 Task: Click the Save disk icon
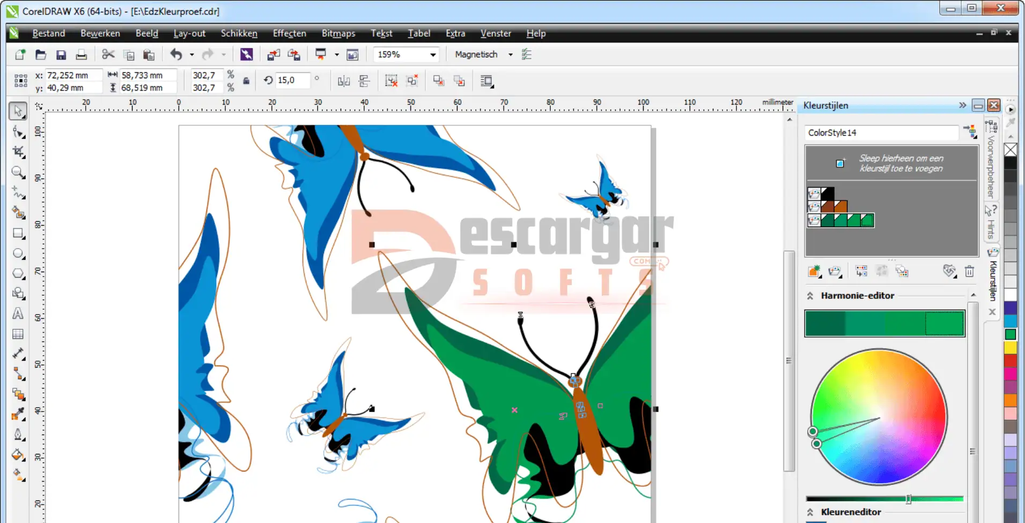[61, 55]
